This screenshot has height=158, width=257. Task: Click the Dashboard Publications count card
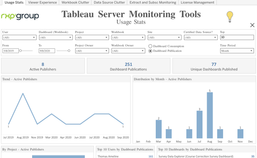[x=128, y=66]
